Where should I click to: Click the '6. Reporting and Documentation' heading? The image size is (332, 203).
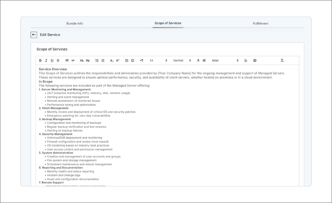coord(61,168)
